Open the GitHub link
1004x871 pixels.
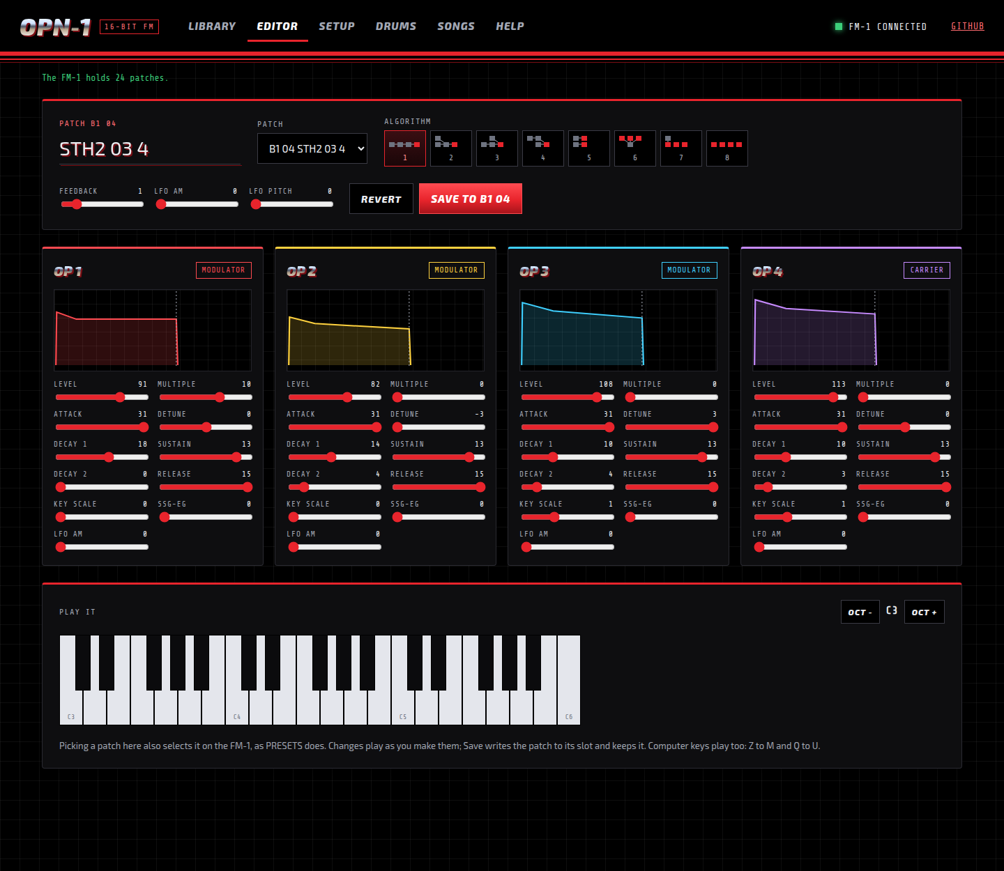[x=968, y=26]
